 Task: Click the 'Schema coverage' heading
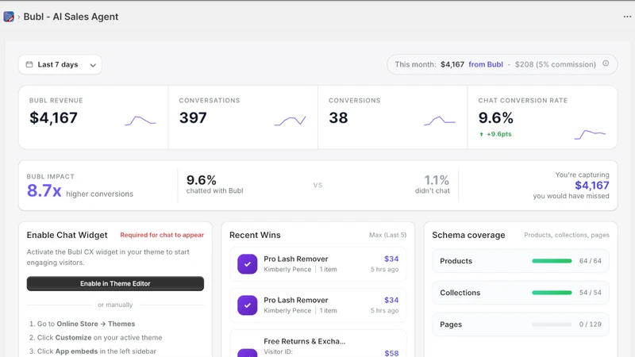468,235
